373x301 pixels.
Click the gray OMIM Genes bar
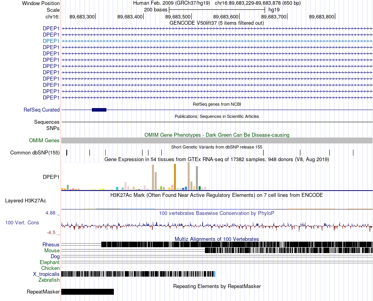click(217, 141)
